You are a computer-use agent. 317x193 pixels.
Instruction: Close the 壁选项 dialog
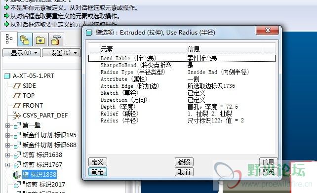(x=268, y=30)
